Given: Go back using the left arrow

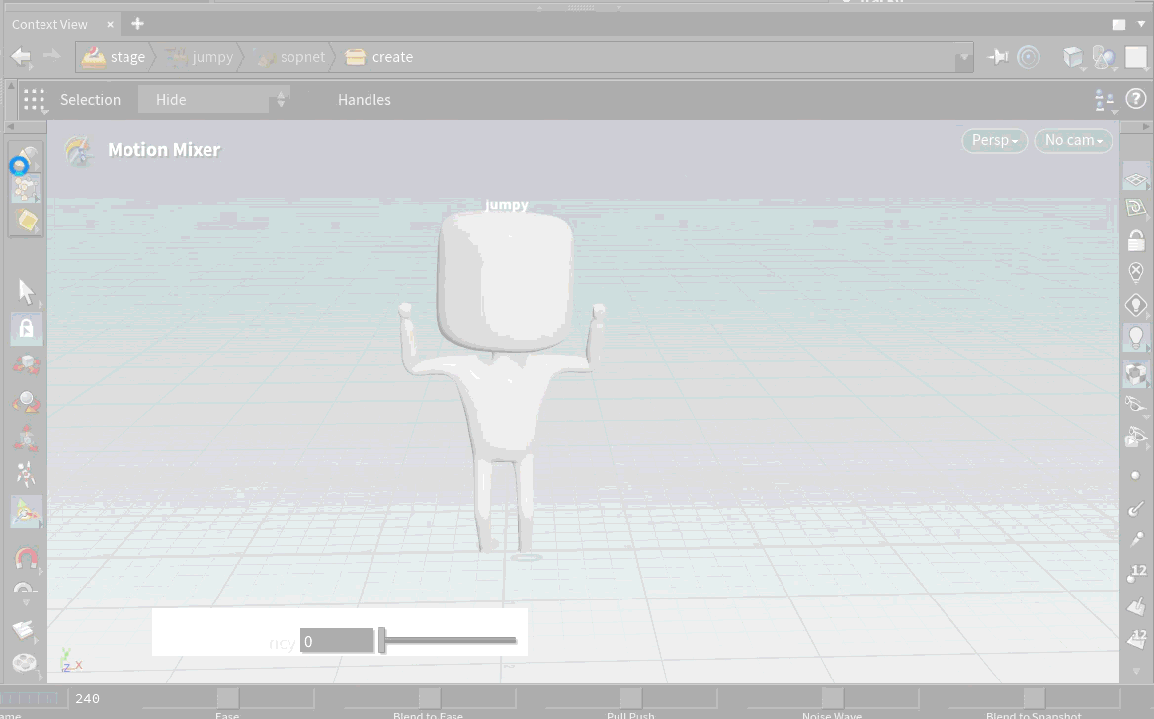Looking at the screenshot, I should tap(21, 56).
